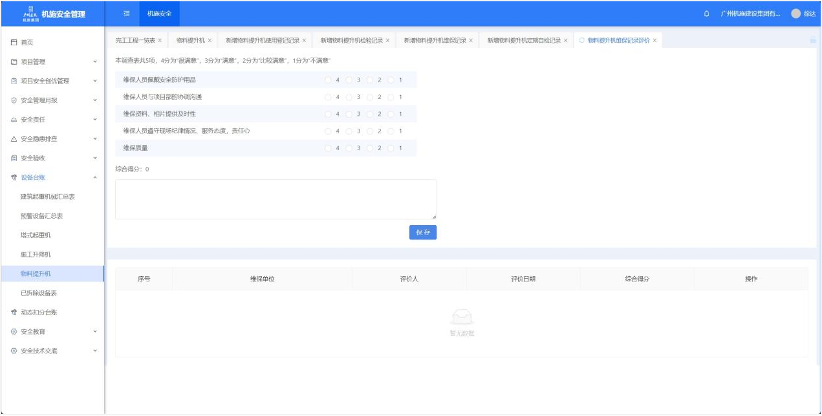Click the comment text area
822x416 pixels.
click(x=276, y=199)
